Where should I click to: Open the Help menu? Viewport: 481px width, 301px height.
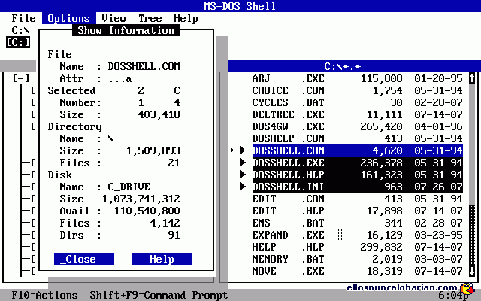pyautogui.click(x=186, y=18)
